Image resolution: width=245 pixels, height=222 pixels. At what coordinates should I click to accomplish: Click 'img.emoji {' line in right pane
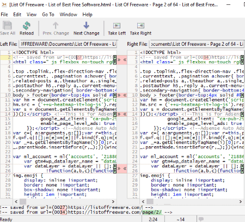(x=155, y=176)
